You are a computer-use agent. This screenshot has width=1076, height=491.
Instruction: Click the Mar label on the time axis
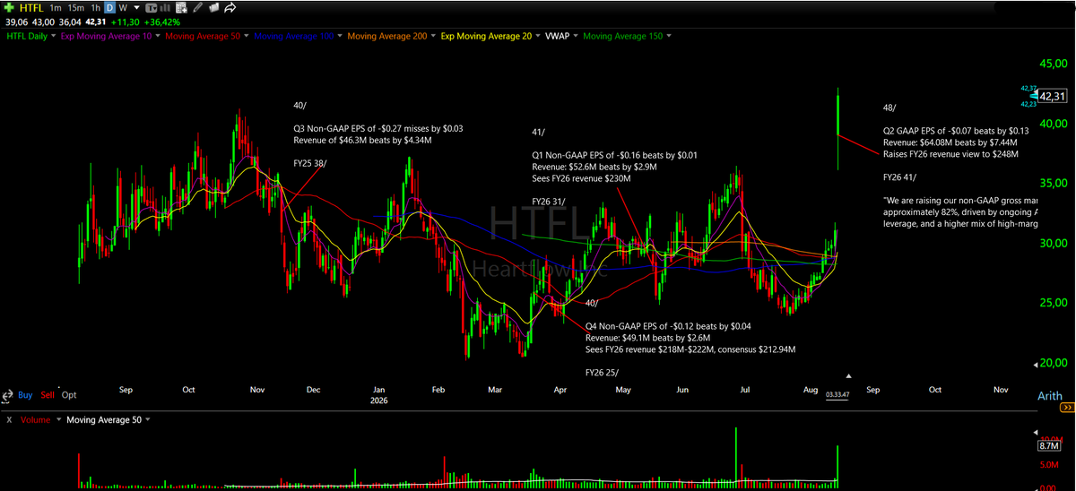tap(495, 390)
